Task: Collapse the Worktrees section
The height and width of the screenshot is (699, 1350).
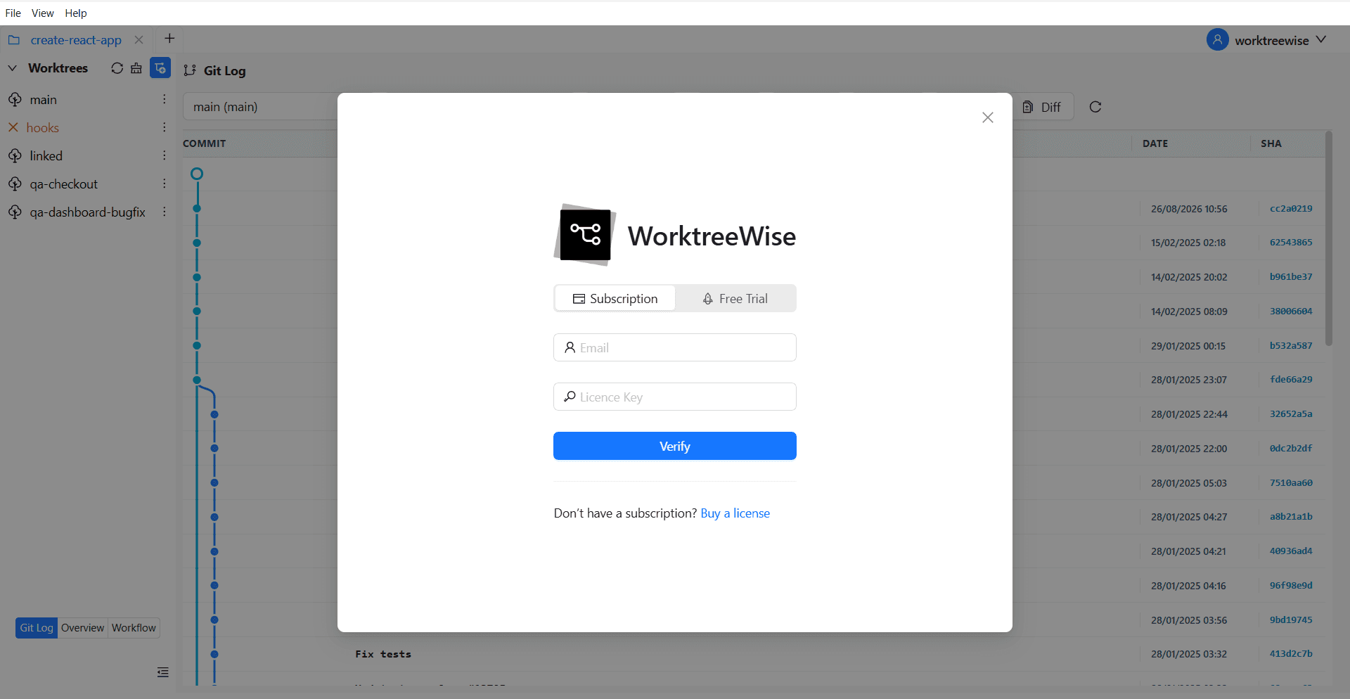Action: pyautogui.click(x=13, y=68)
